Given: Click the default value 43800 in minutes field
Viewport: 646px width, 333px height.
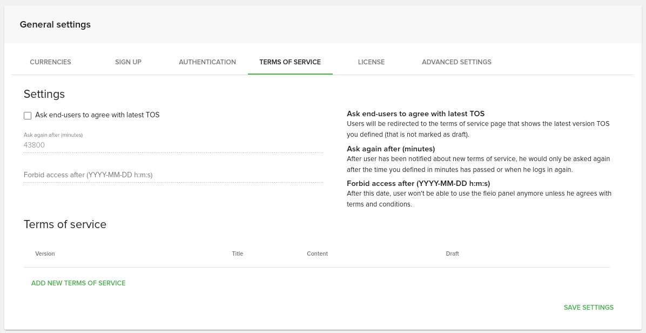Looking at the screenshot, I should [x=35, y=145].
